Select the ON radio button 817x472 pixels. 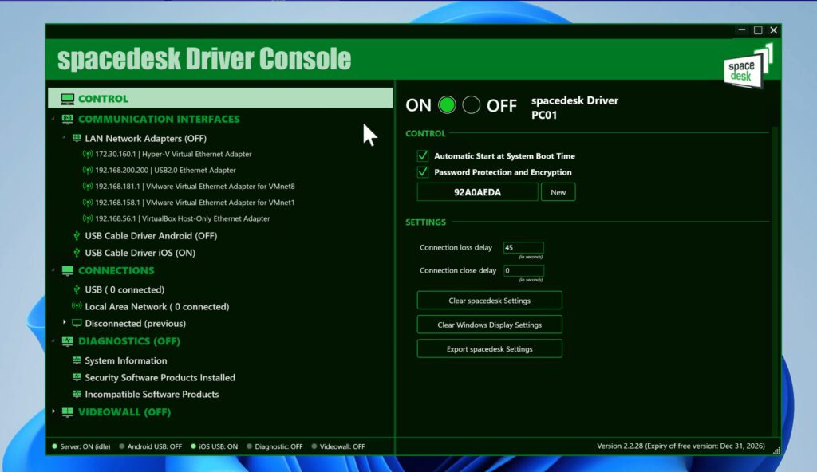pyautogui.click(x=447, y=105)
